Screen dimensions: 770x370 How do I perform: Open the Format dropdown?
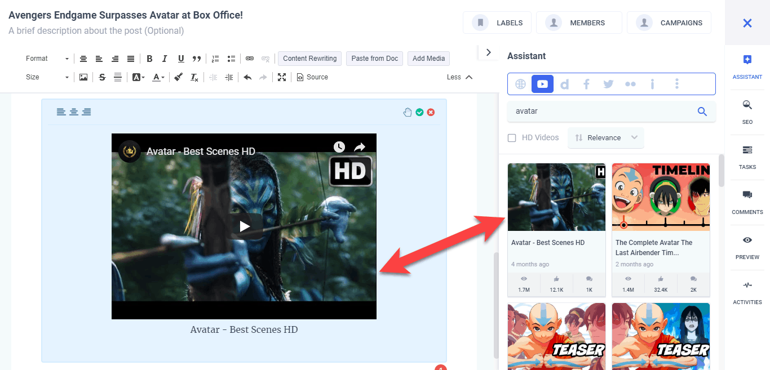[x=47, y=59]
